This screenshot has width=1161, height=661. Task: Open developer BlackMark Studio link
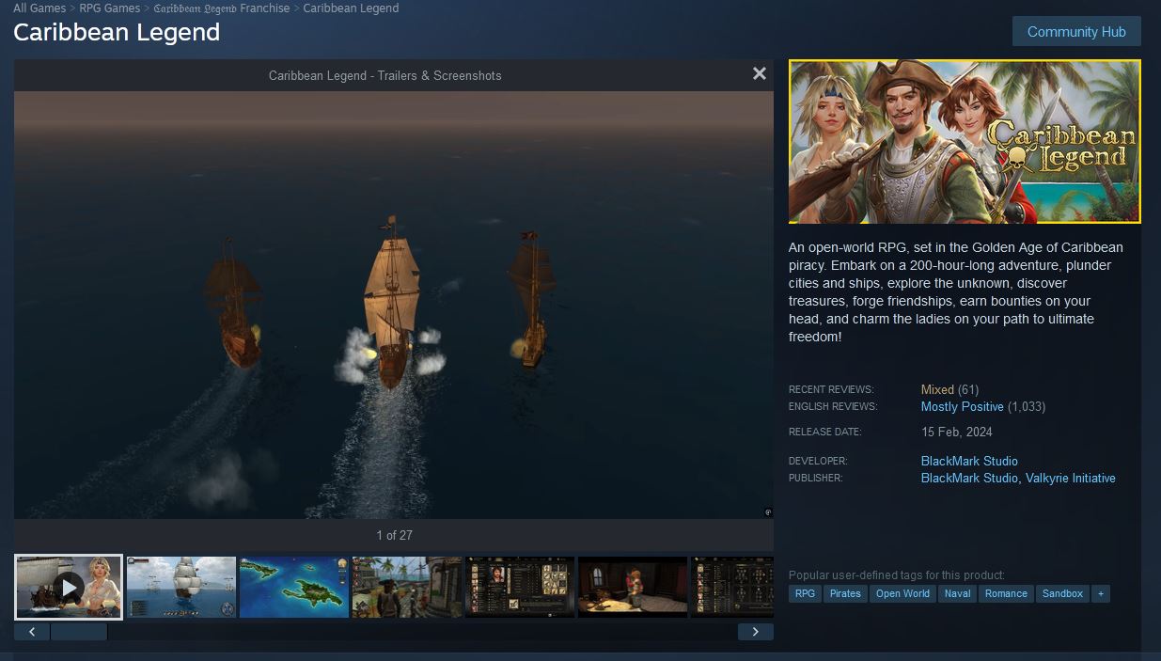pos(969,461)
